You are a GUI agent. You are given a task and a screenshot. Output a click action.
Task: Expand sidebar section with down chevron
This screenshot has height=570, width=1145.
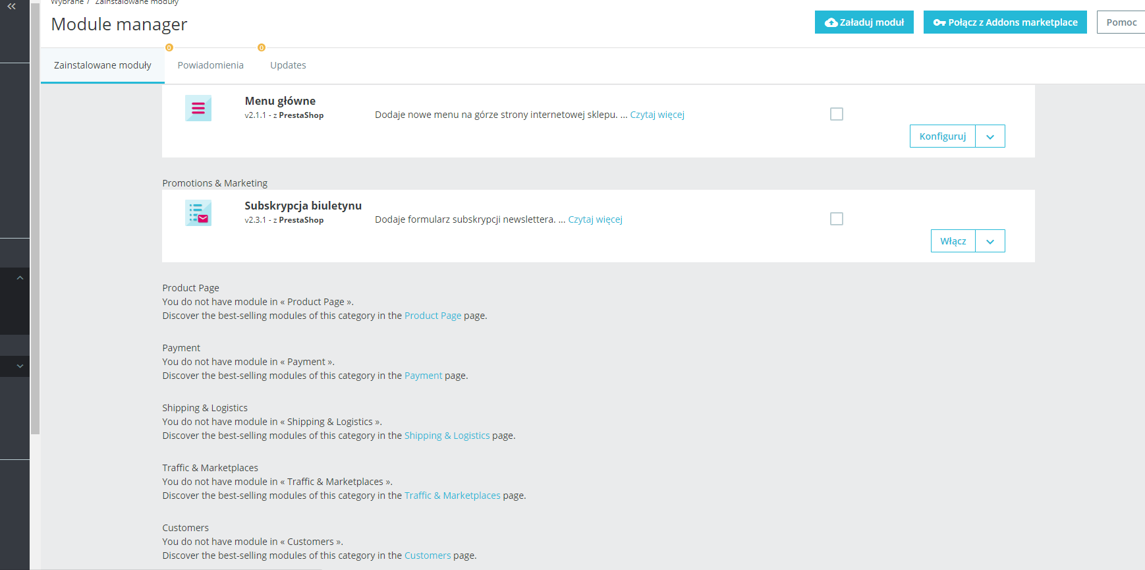point(20,366)
